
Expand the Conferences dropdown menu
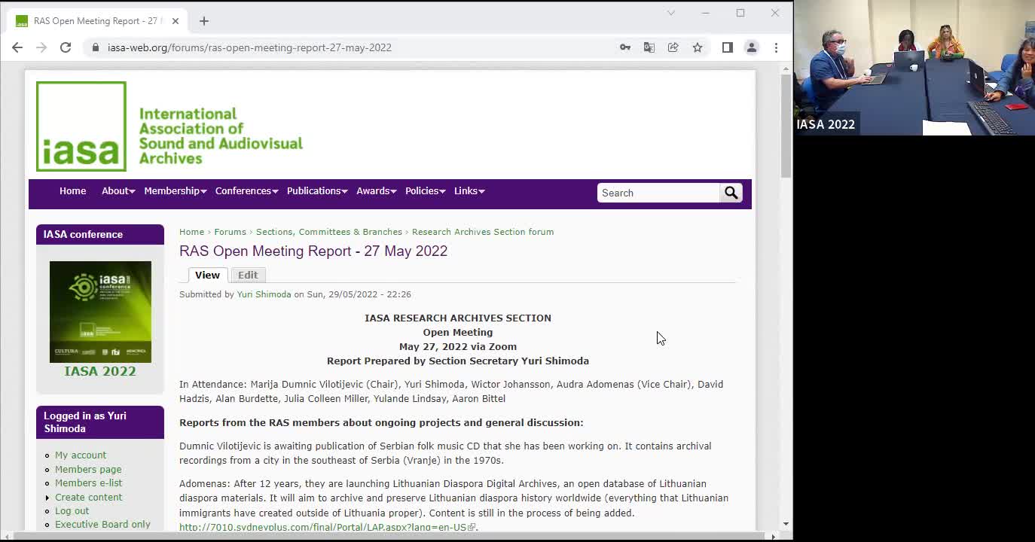pos(246,190)
